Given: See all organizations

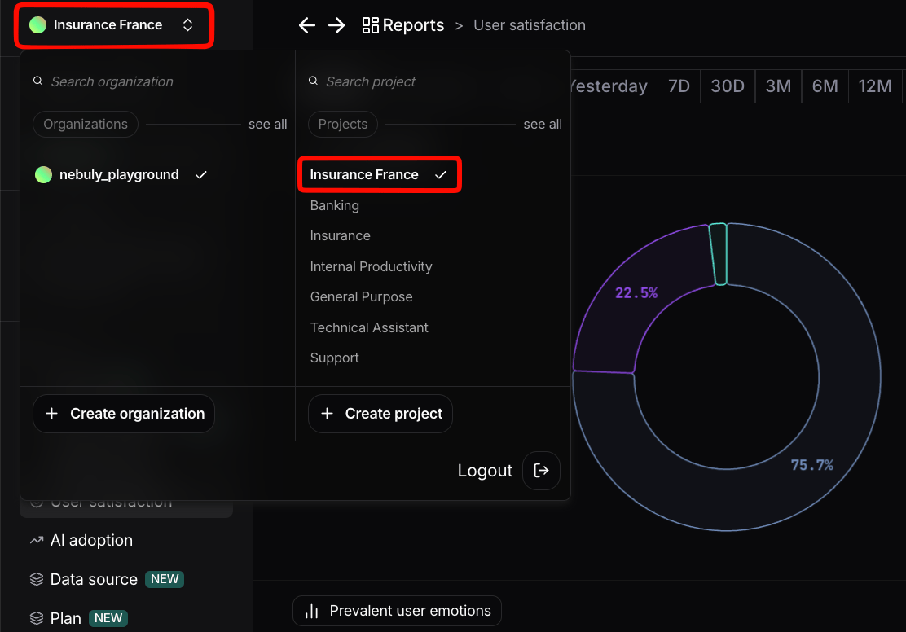Looking at the screenshot, I should pyautogui.click(x=267, y=125).
